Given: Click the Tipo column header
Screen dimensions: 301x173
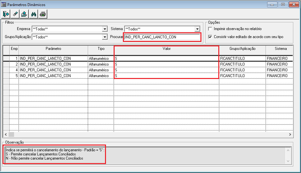Looking at the screenshot, I should 101,50.
